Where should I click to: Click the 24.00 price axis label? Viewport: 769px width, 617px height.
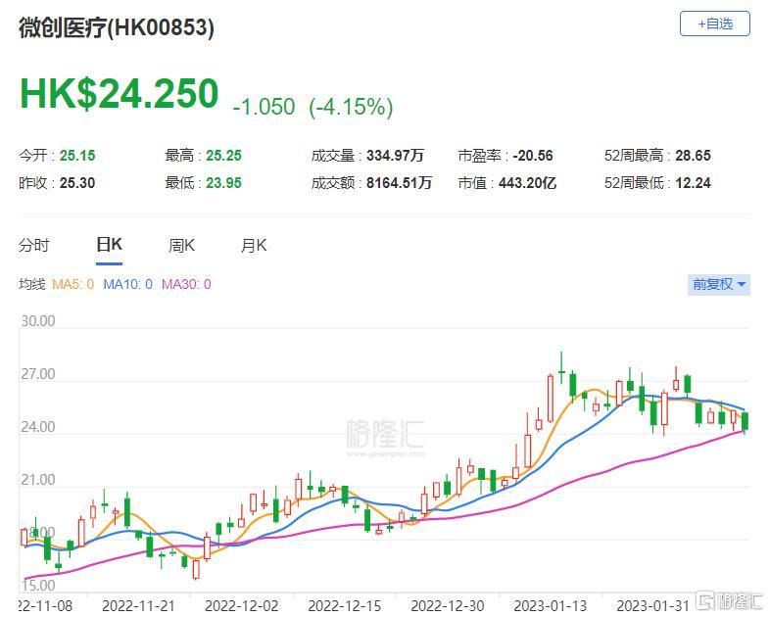(38, 427)
